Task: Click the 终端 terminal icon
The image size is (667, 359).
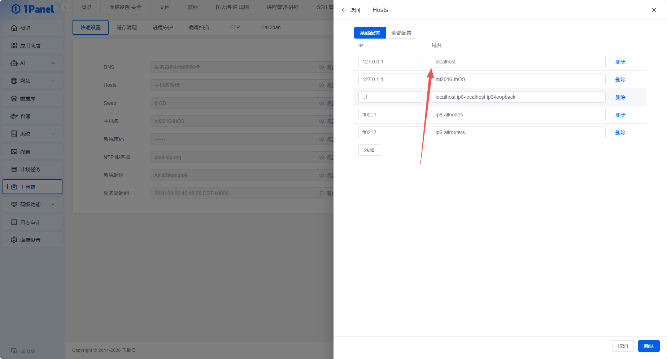Action: pos(14,151)
